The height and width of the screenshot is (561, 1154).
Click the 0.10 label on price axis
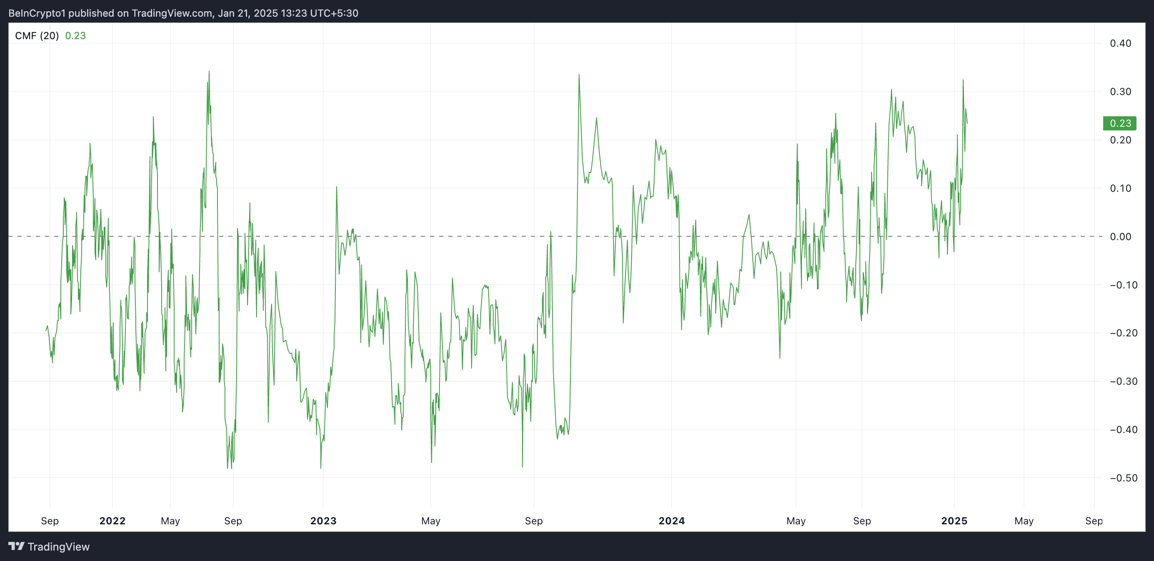pos(1120,188)
